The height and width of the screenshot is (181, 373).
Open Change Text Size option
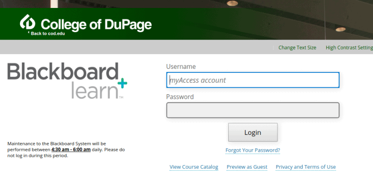297,48
